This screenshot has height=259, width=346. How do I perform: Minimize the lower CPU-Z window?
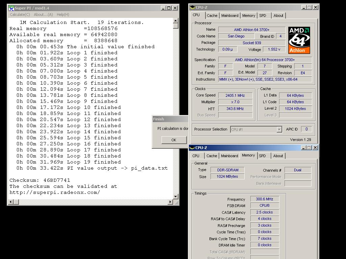(x=303, y=148)
